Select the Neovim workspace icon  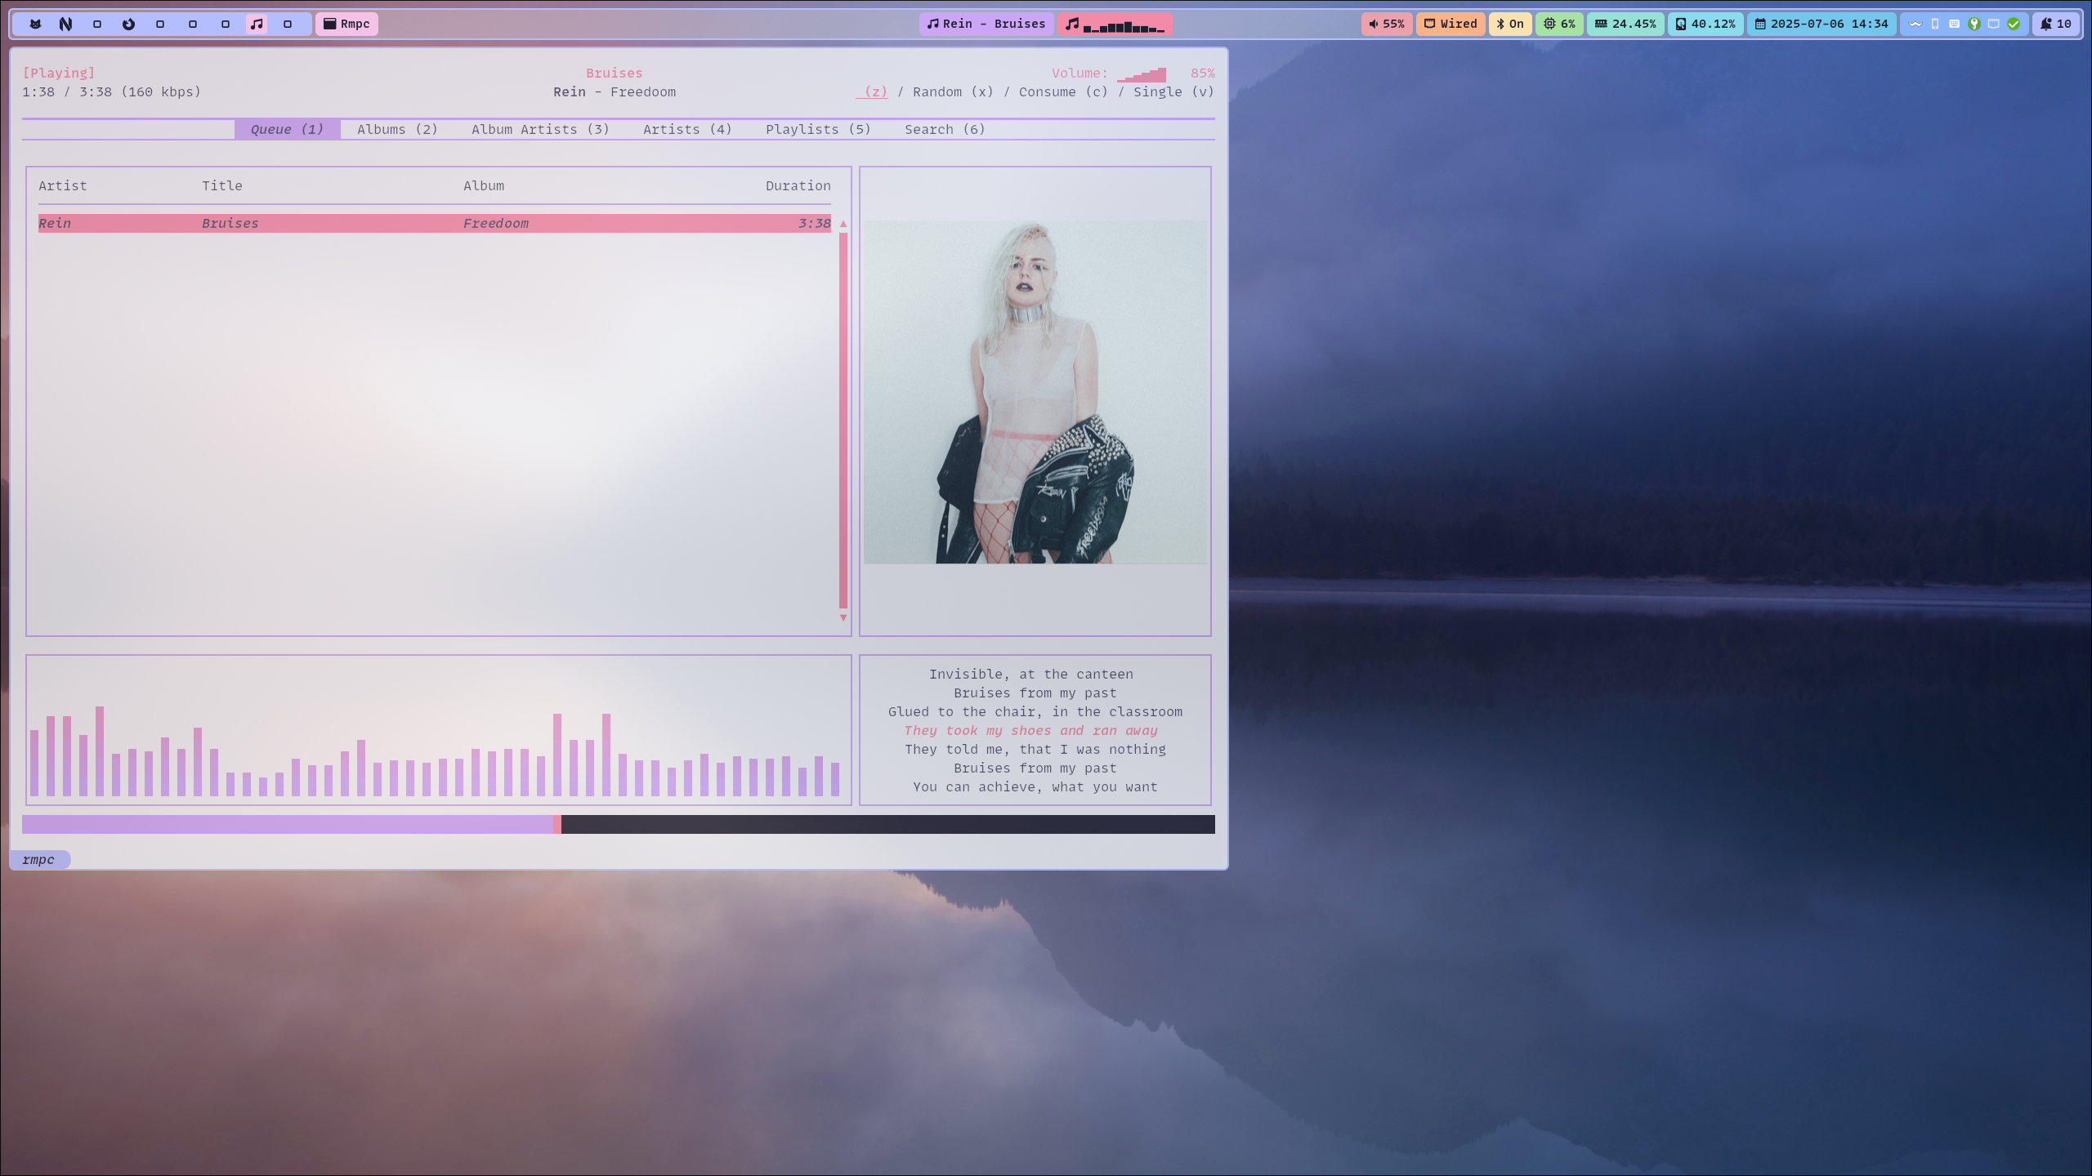(65, 24)
